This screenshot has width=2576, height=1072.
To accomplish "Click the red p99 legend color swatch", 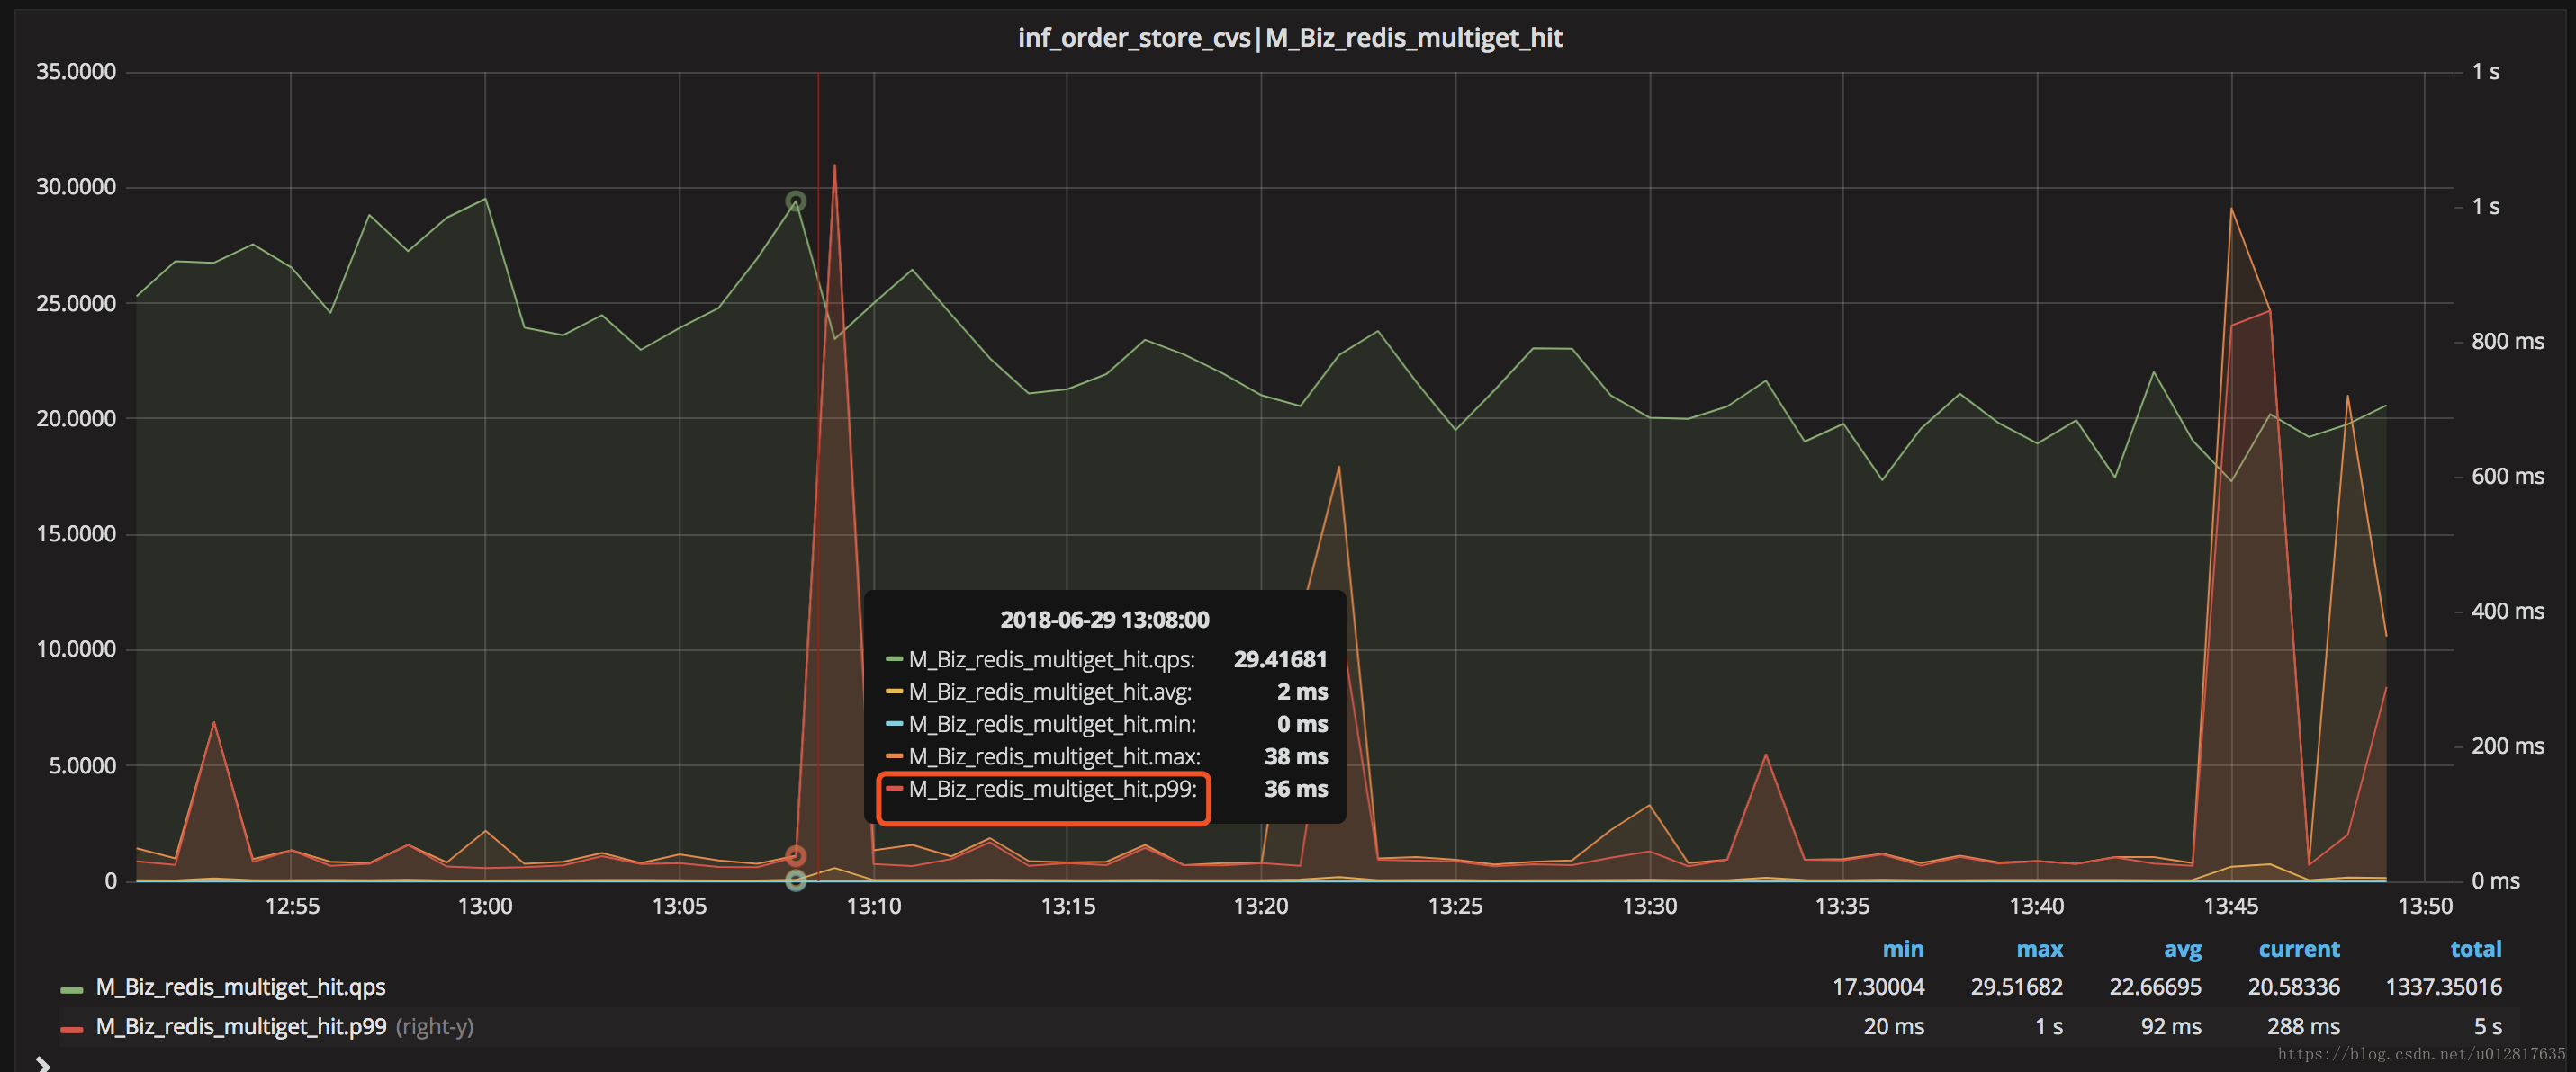I will (x=71, y=1029).
